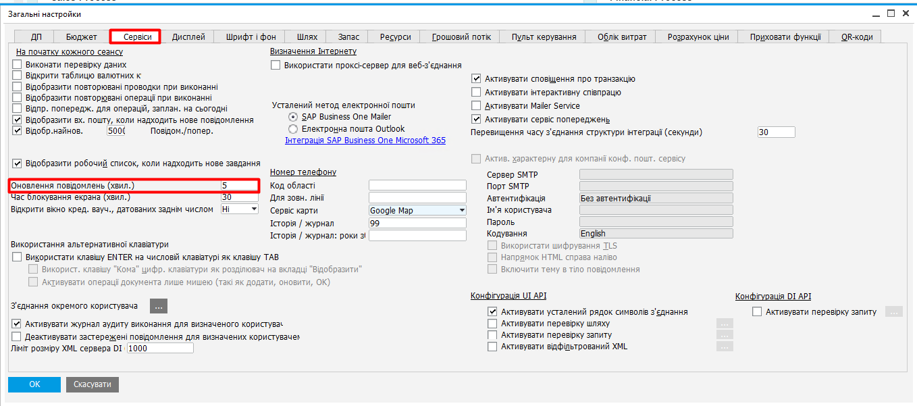The width and height of the screenshot is (917, 406).
Task: Click the Код області input field
Action: 417,185
